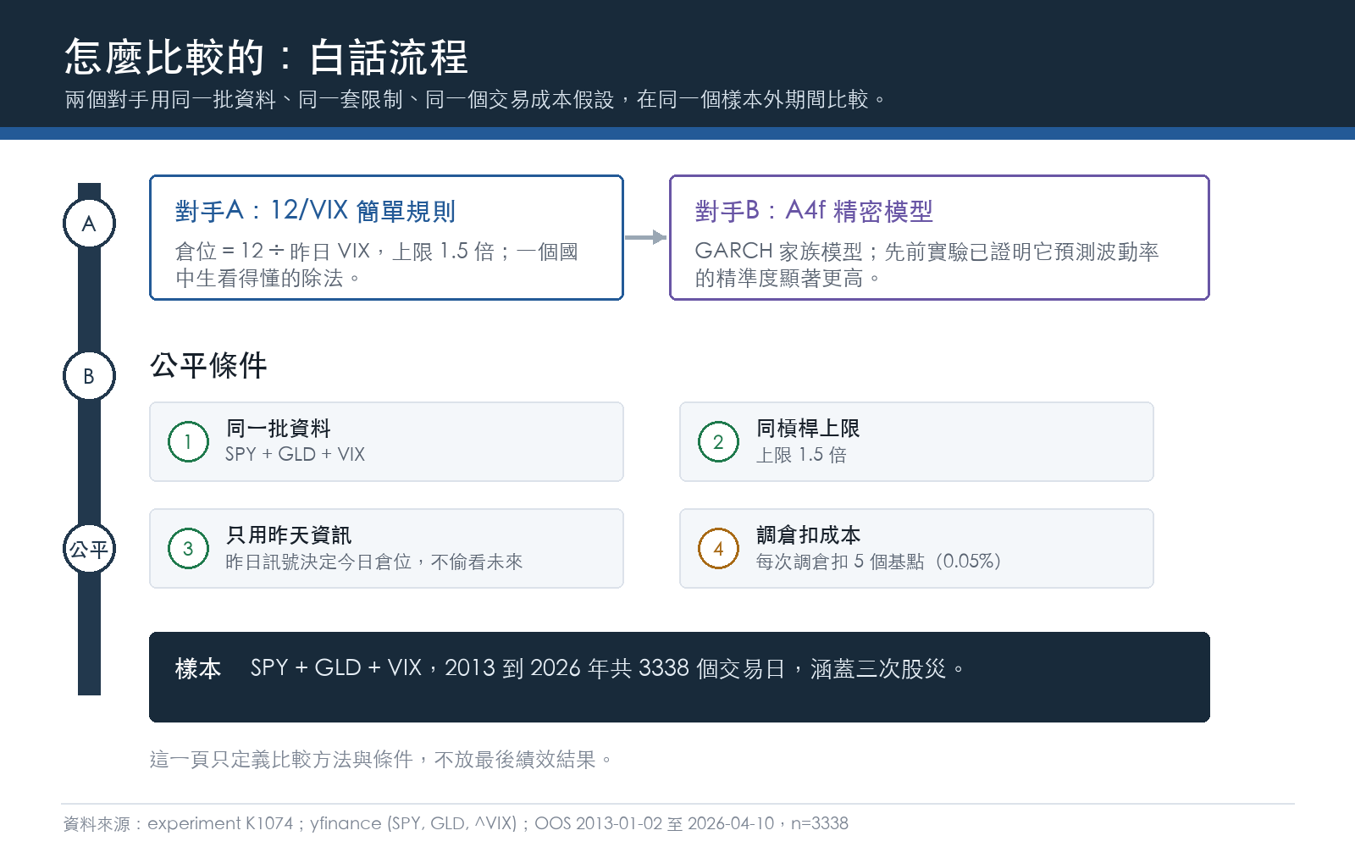Click the circle marker labeled B
This screenshot has height=847, width=1355.
coord(89,376)
